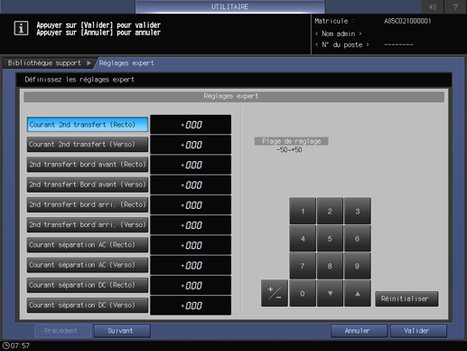Click value field for Courant 2nd transfert (Recto)
Image resolution: width=467 pixels, height=351 pixels.
click(191, 125)
